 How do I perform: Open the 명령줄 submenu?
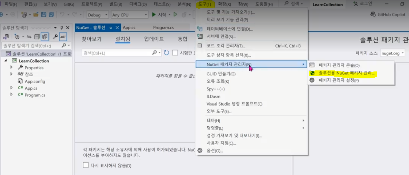pos(251,128)
